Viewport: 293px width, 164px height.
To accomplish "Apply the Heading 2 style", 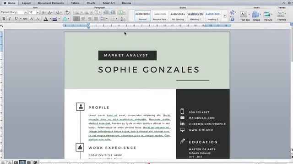I will 213,16.
